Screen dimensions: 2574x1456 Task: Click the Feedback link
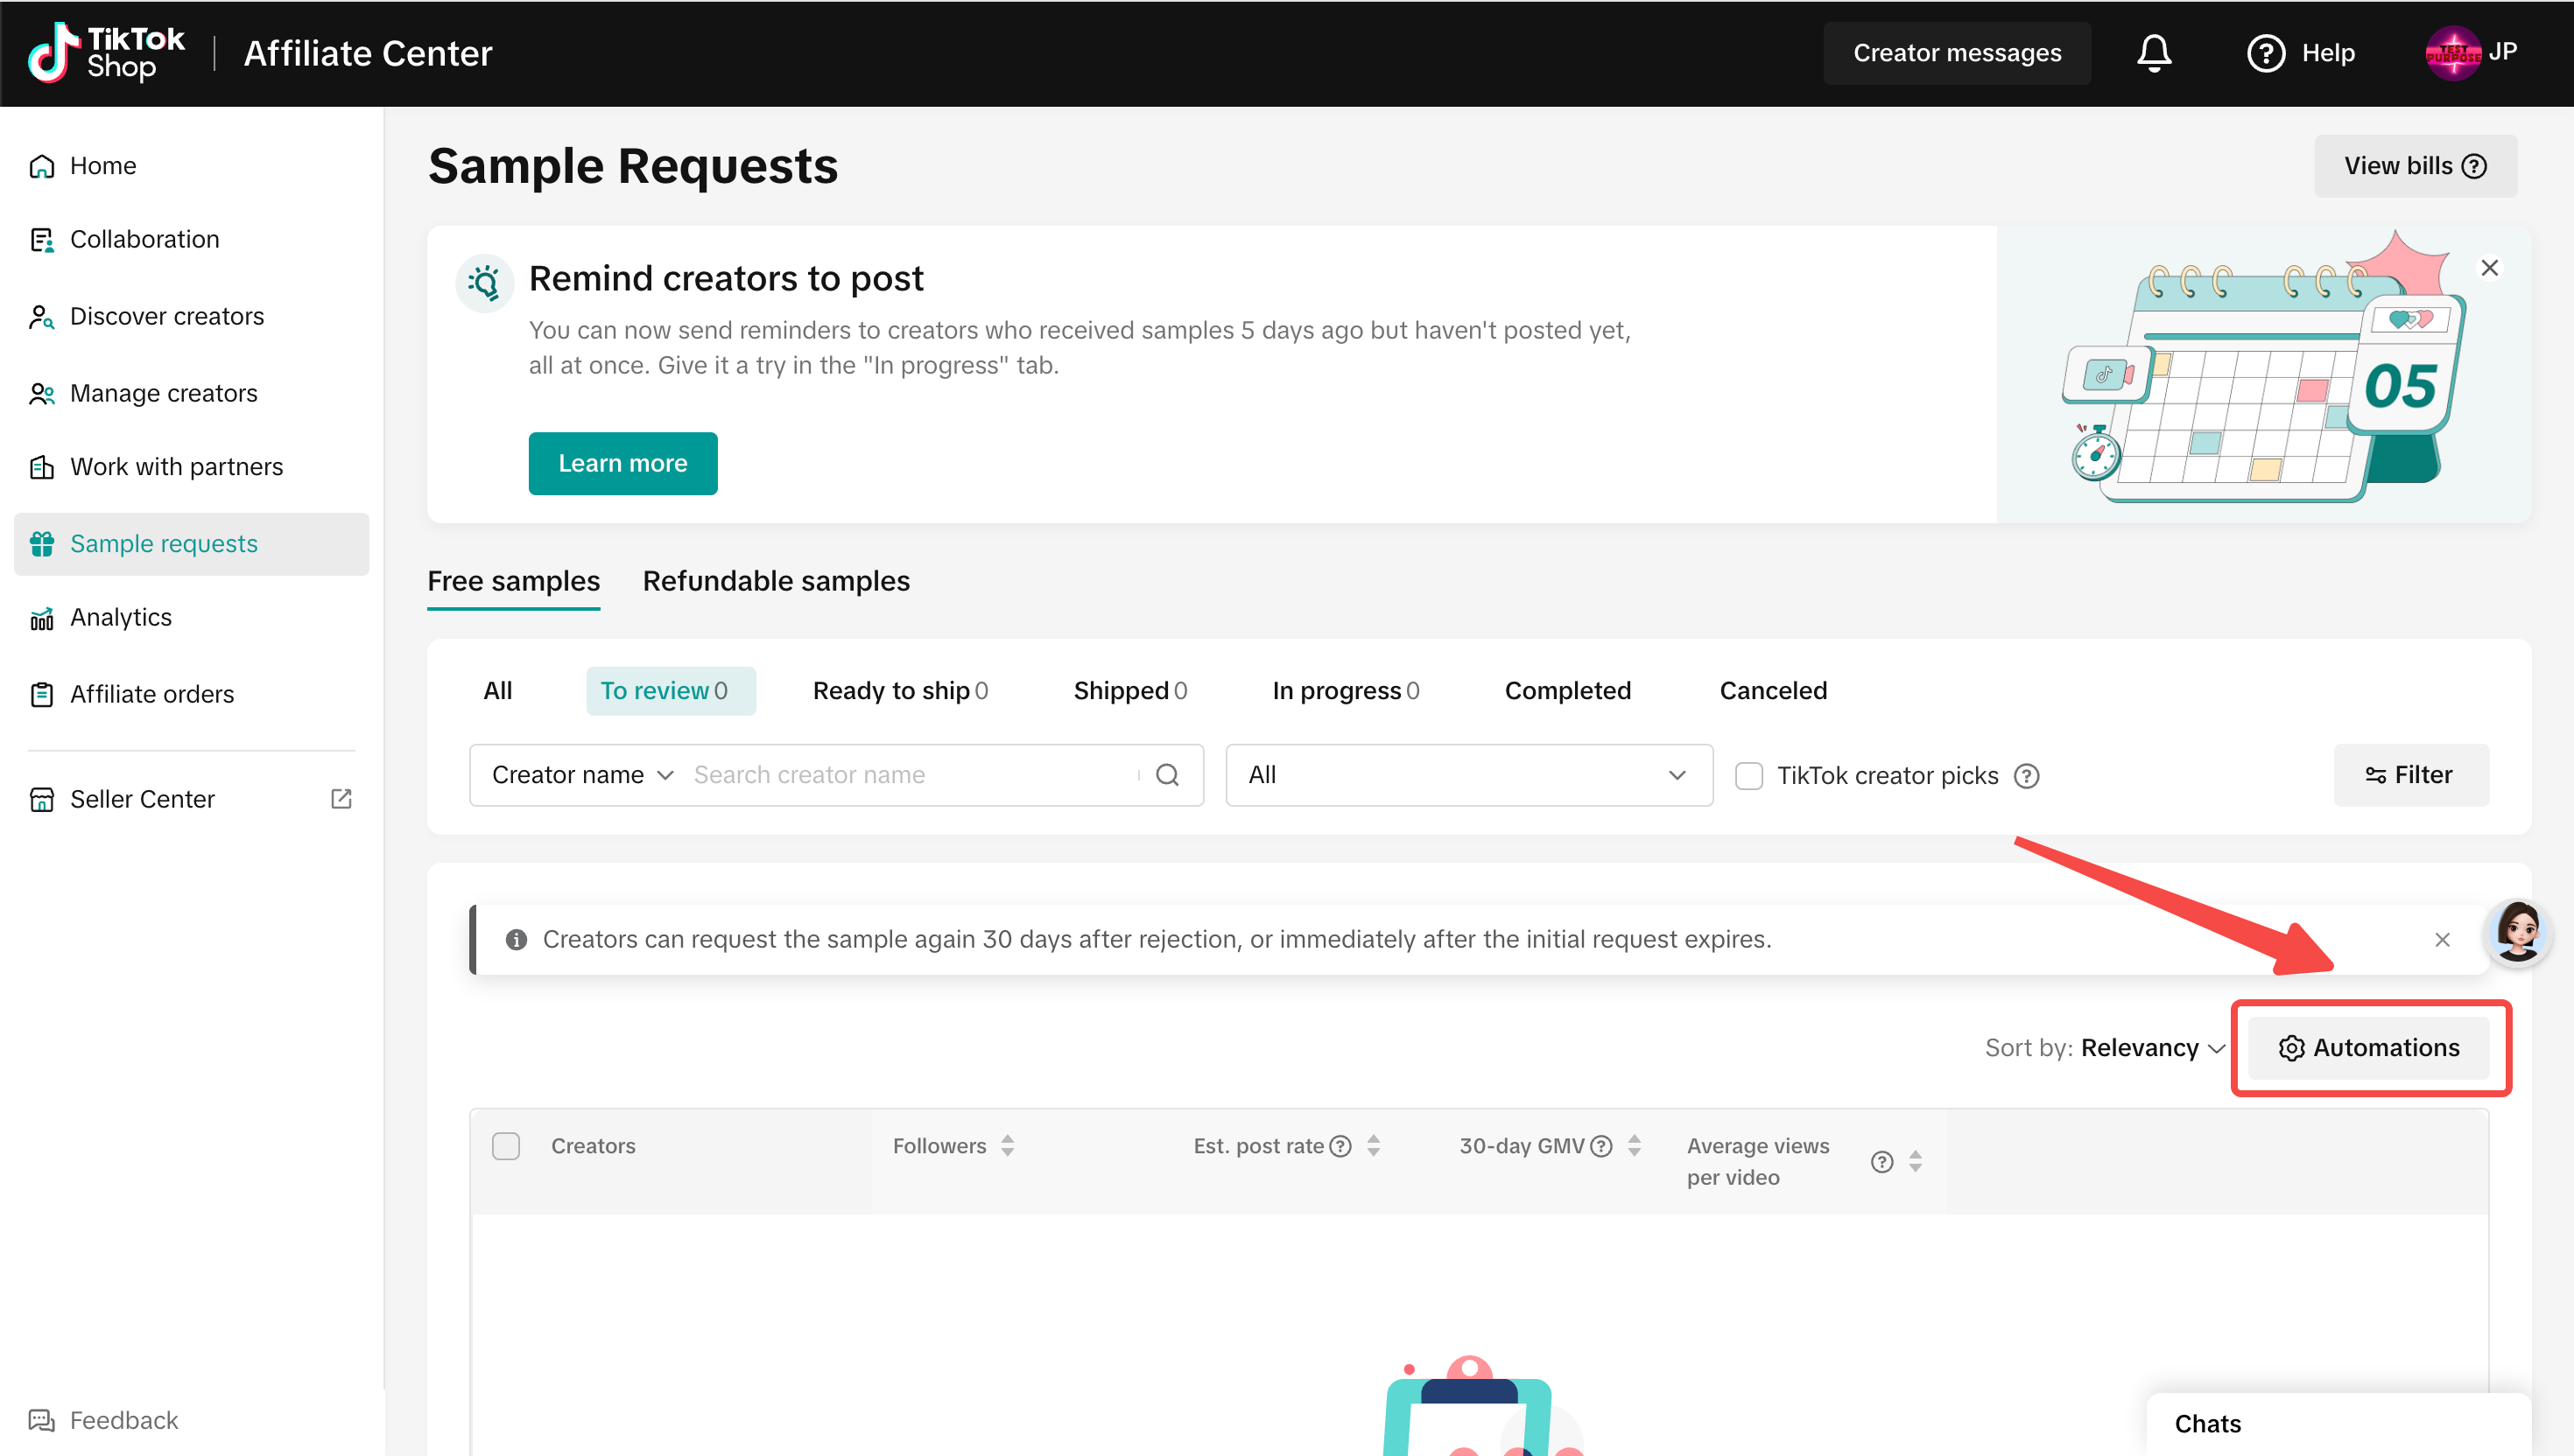click(124, 1421)
